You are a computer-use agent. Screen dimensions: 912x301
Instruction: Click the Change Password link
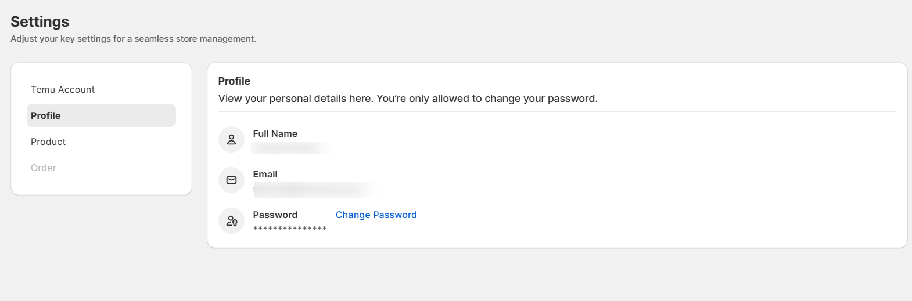click(x=376, y=215)
